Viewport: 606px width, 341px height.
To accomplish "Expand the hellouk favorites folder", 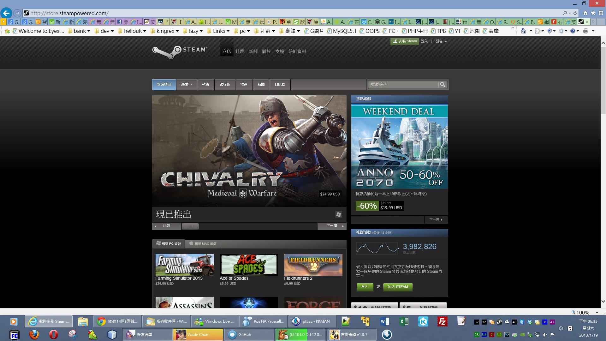I will coord(132,31).
